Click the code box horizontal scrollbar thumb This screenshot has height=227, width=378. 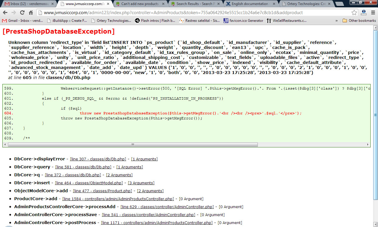[x=133, y=145]
